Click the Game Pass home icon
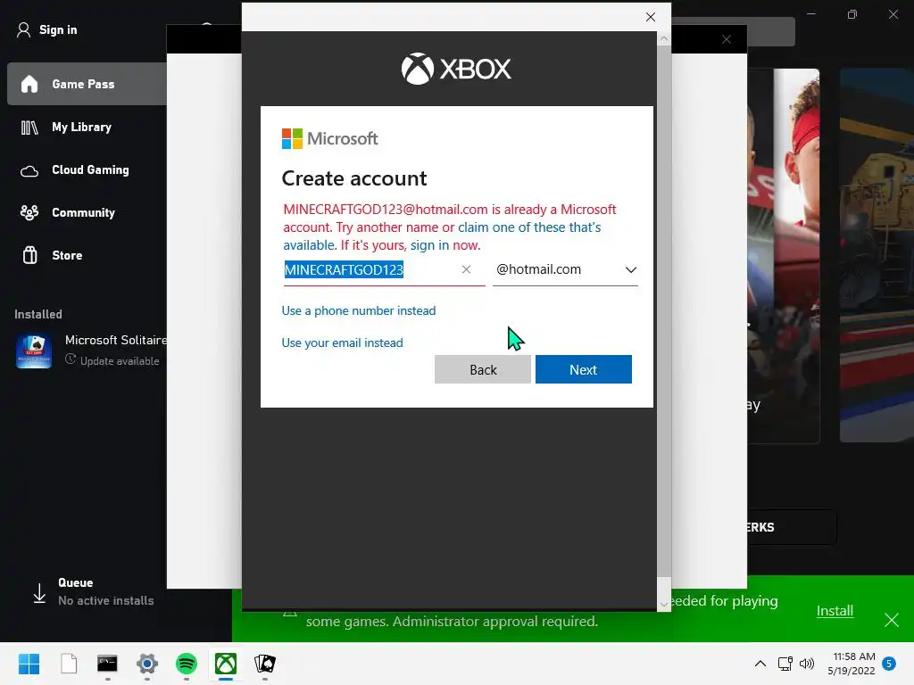The height and width of the screenshot is (685, 914). click(x=29, y=84)
